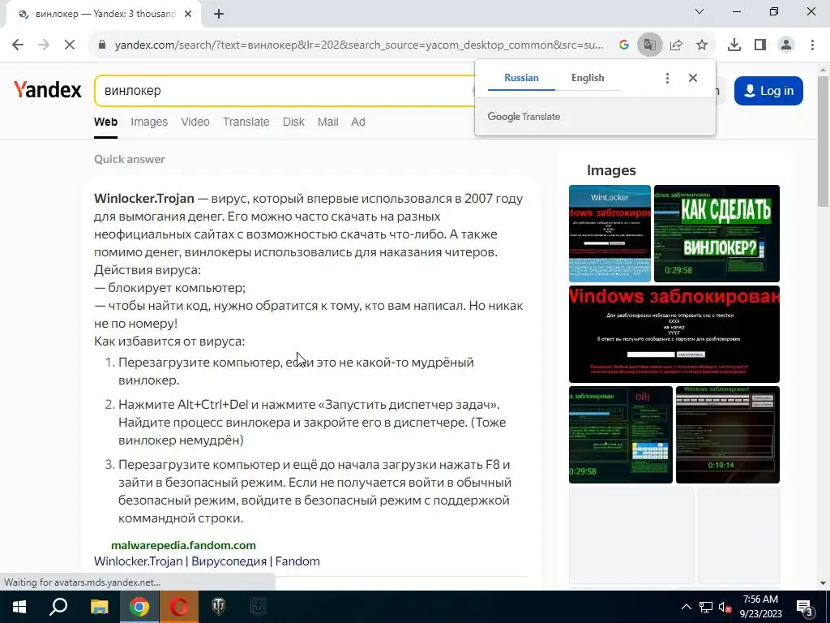The image size is (830, 623).
Task: Click the Quick answer label
Action: point(130,160)
